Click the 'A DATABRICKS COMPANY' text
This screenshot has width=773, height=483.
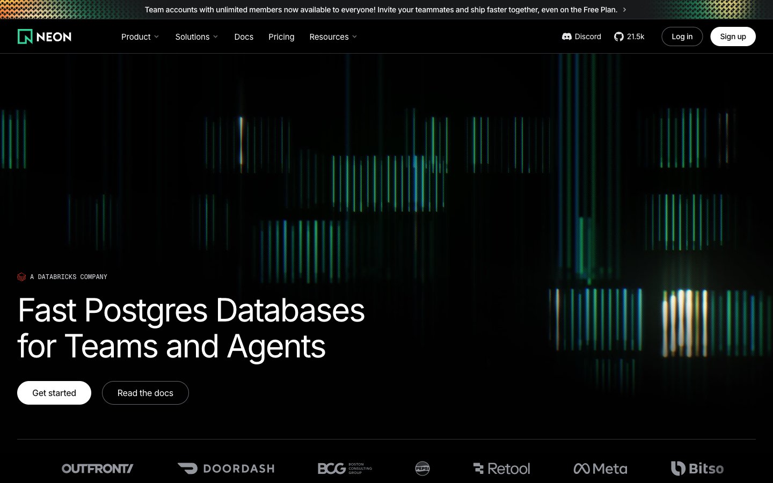[69, 277]
